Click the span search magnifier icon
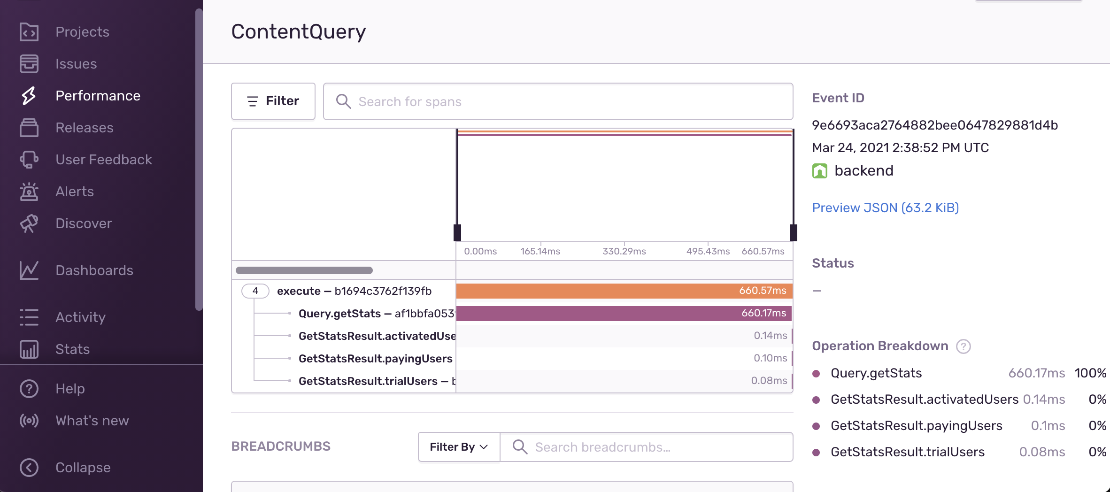Image resolution: width=1110 pixels, height=492 pixels. click(343, 101)
